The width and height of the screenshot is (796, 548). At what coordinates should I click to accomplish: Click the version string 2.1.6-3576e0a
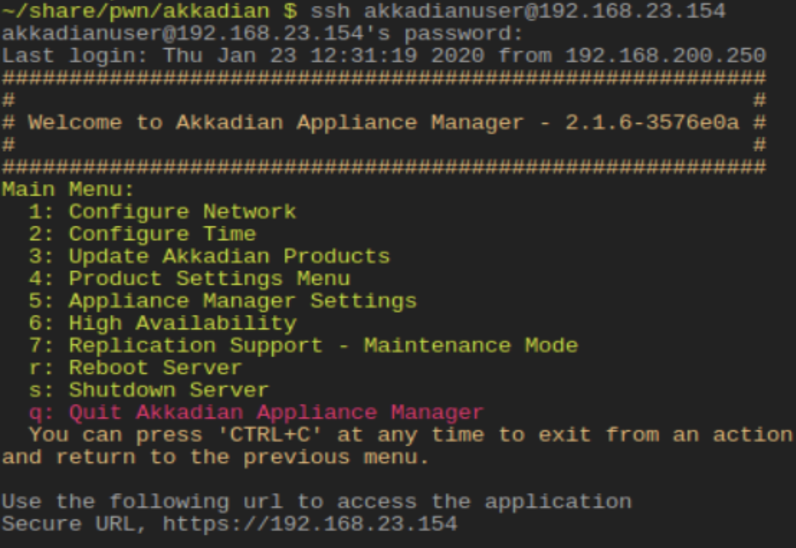(652, 123)
